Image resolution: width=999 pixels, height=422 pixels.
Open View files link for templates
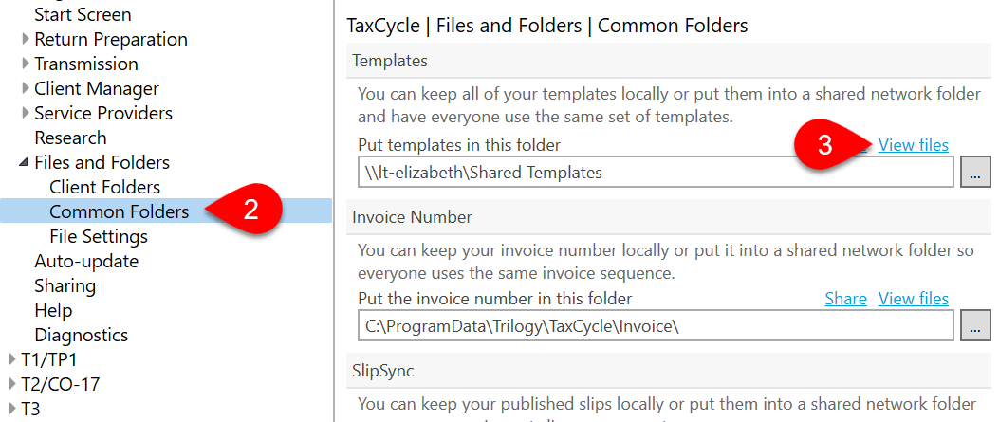(913, 145)
